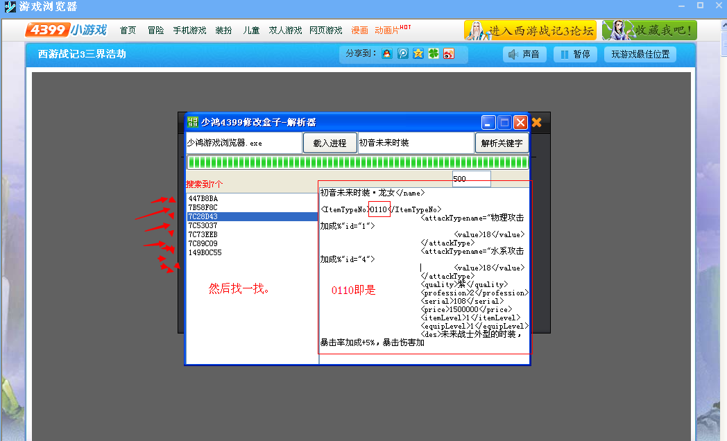
Task: Click the 进入西游战记3论坛 banner
Action: coord(530,31)
